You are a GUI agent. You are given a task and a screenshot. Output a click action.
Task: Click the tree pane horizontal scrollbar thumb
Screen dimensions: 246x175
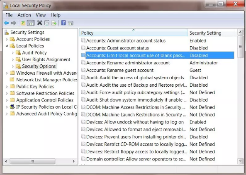coord(32,161)
